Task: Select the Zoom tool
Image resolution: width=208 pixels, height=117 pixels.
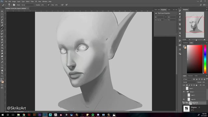Action: pyautogui.click(x=2, y=73)
